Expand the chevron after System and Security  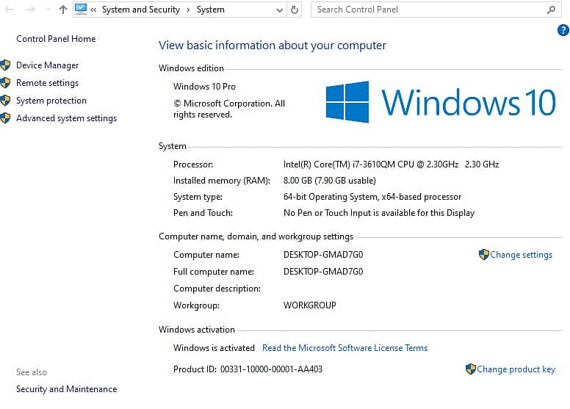(190, 10)
